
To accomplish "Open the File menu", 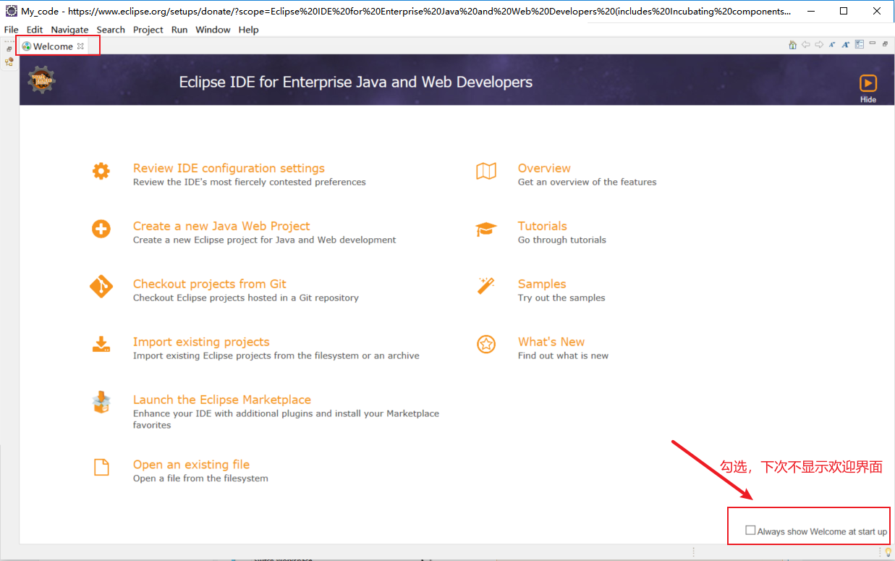I will [x=12, y=30].
